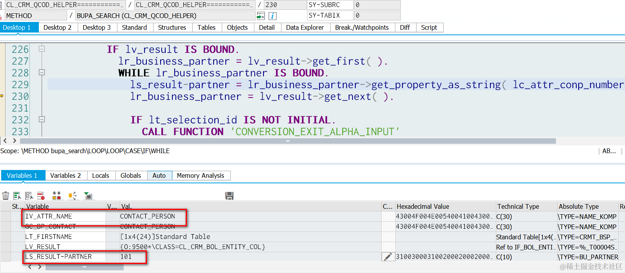Click the AB... indicator right of Scope
The height and width of the screenshot is (273, 625).
609,151
